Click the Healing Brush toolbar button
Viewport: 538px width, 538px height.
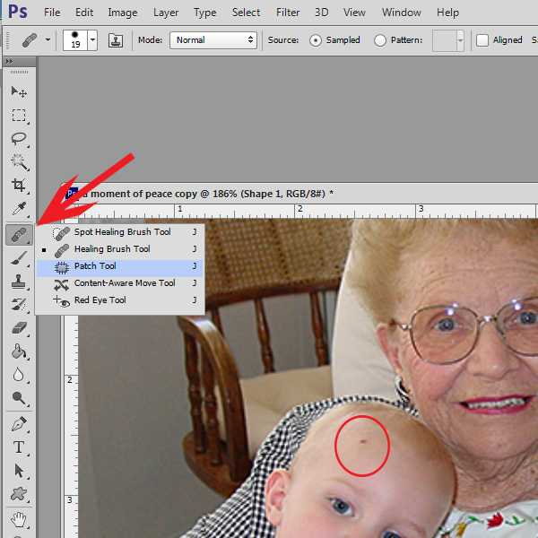point(19,235)
